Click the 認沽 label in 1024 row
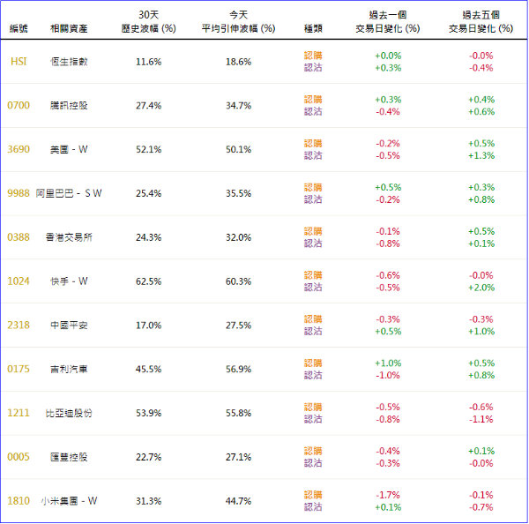The image size is (529, 524). (313, 287)
